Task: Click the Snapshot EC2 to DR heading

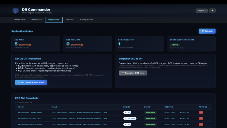Action: tap(131, 59)
